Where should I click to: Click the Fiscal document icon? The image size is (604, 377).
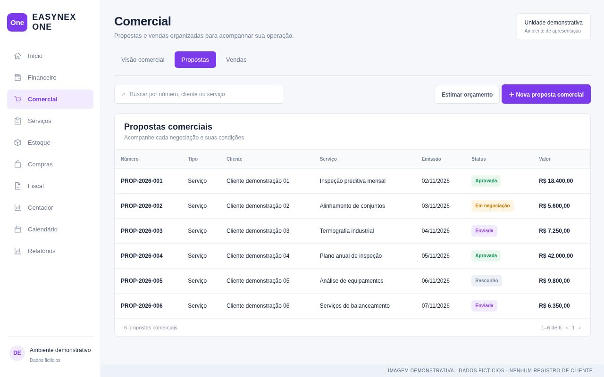coord(17,186)
